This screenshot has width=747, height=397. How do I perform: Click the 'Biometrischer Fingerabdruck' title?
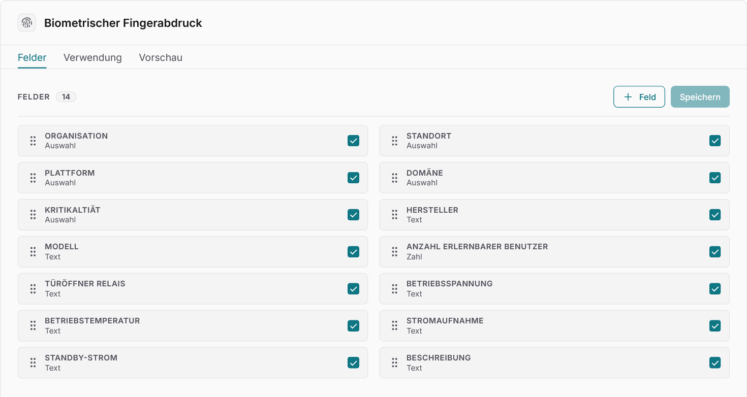click(x=123, y=23)
